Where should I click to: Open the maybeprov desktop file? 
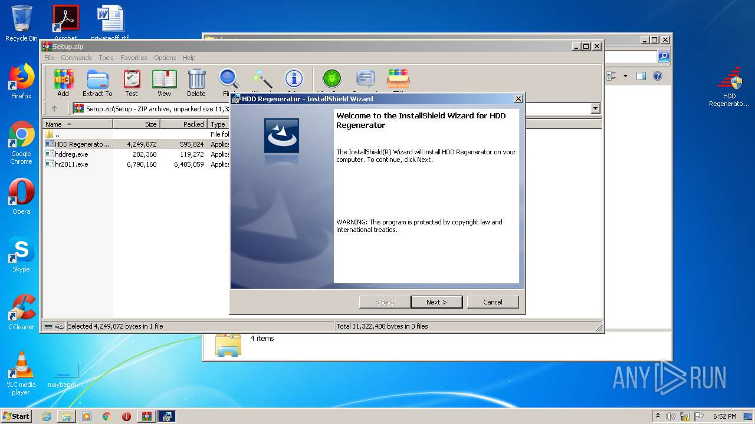tap(65, 375)
